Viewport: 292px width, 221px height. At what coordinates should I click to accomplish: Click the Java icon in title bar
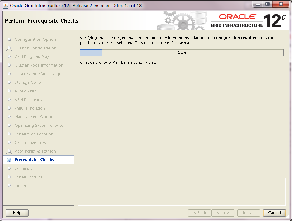(x=5, y=6)
